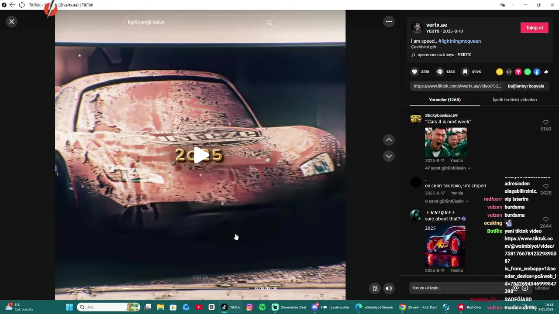The image size is (559, 314).
Task: Click 'Çevirisini gör' translation link
Action: click(424, 47)
